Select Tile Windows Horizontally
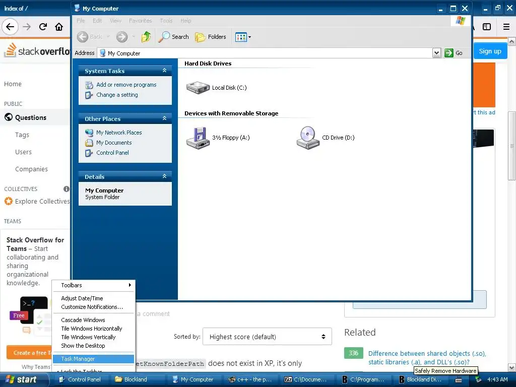 (x=93, y=329)
